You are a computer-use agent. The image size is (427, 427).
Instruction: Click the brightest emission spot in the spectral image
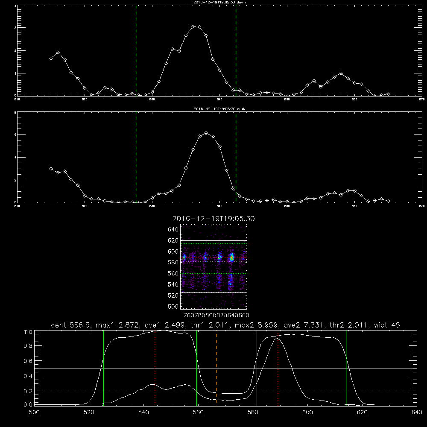(x=232, y=257)
